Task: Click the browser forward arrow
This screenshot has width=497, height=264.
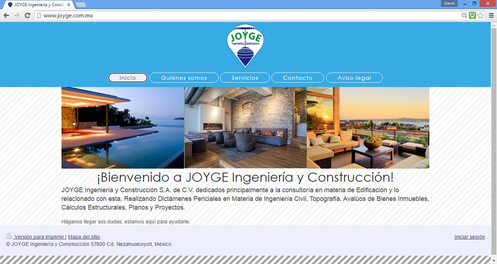Action: click(x=17, y=16)
